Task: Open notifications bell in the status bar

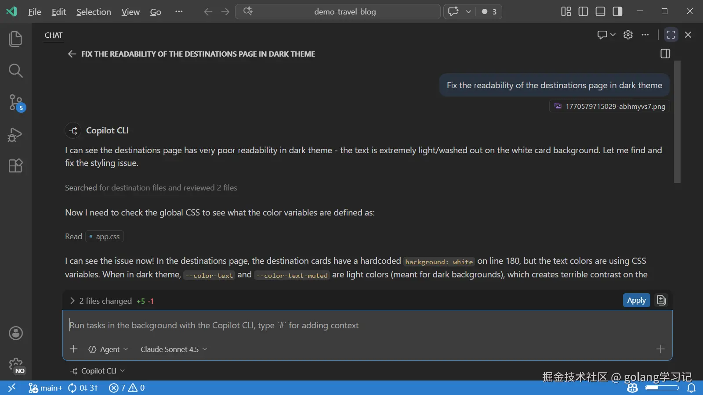Action: click(x=691, y=388)
